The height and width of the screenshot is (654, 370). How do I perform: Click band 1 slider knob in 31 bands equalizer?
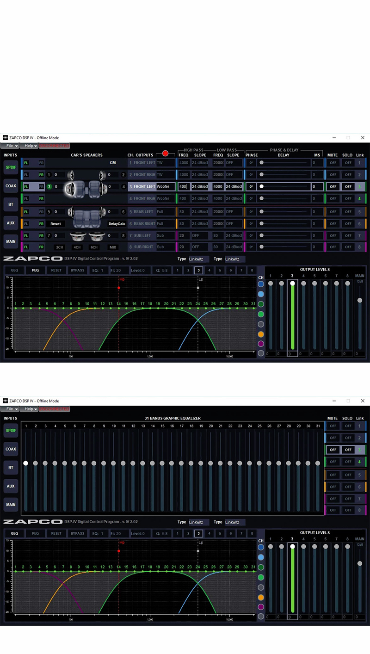tap(26, 463)
